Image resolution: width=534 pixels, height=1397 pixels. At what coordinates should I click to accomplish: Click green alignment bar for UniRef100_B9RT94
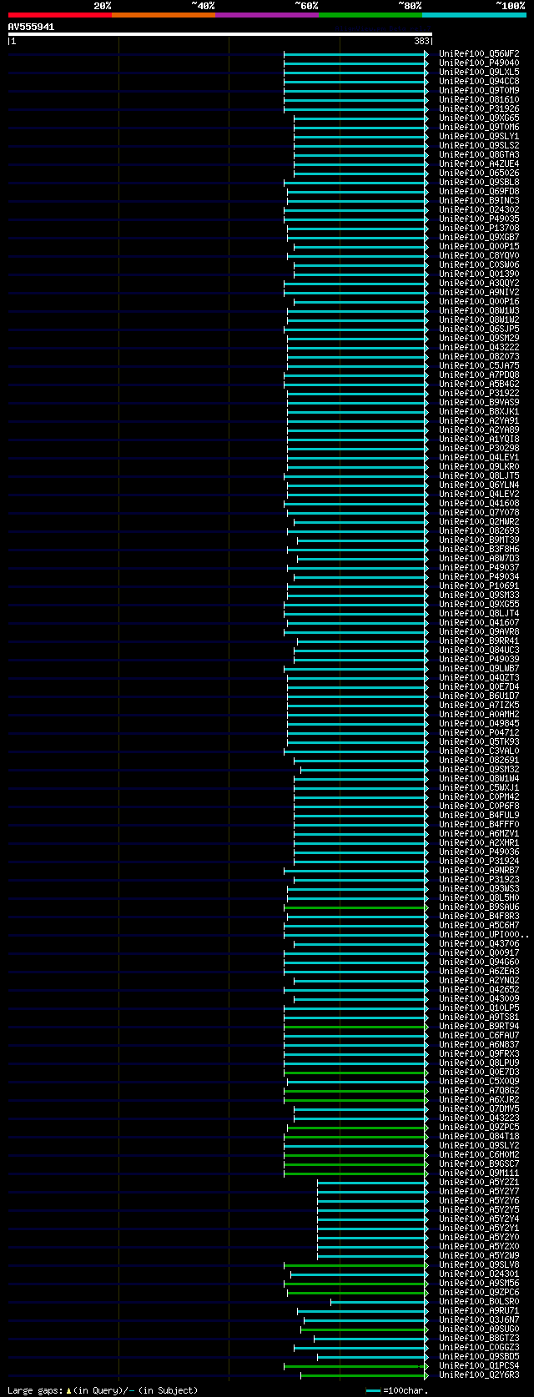pyautogui.click(x=356, y=1026)
